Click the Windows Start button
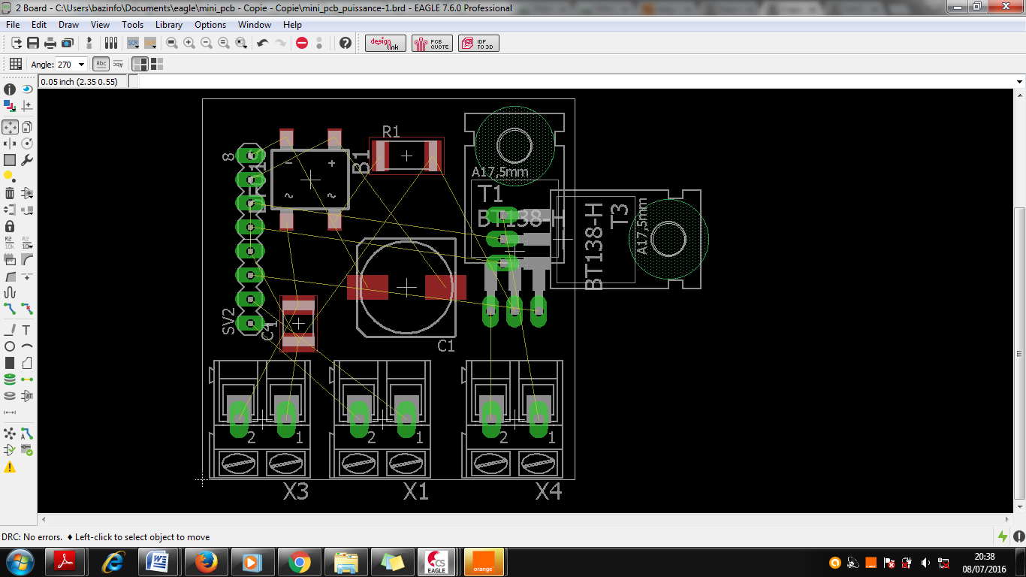The height and width of the screenshot is (577, 1026). point(20,562)
